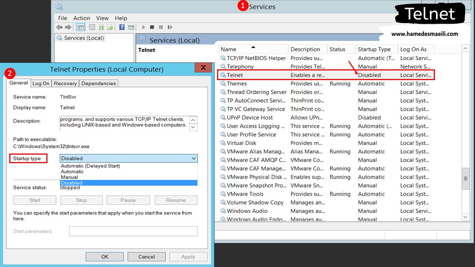Screen dimensions: 475x267
Task: Click the Restart Service toolbar icon
Action: 170,27
